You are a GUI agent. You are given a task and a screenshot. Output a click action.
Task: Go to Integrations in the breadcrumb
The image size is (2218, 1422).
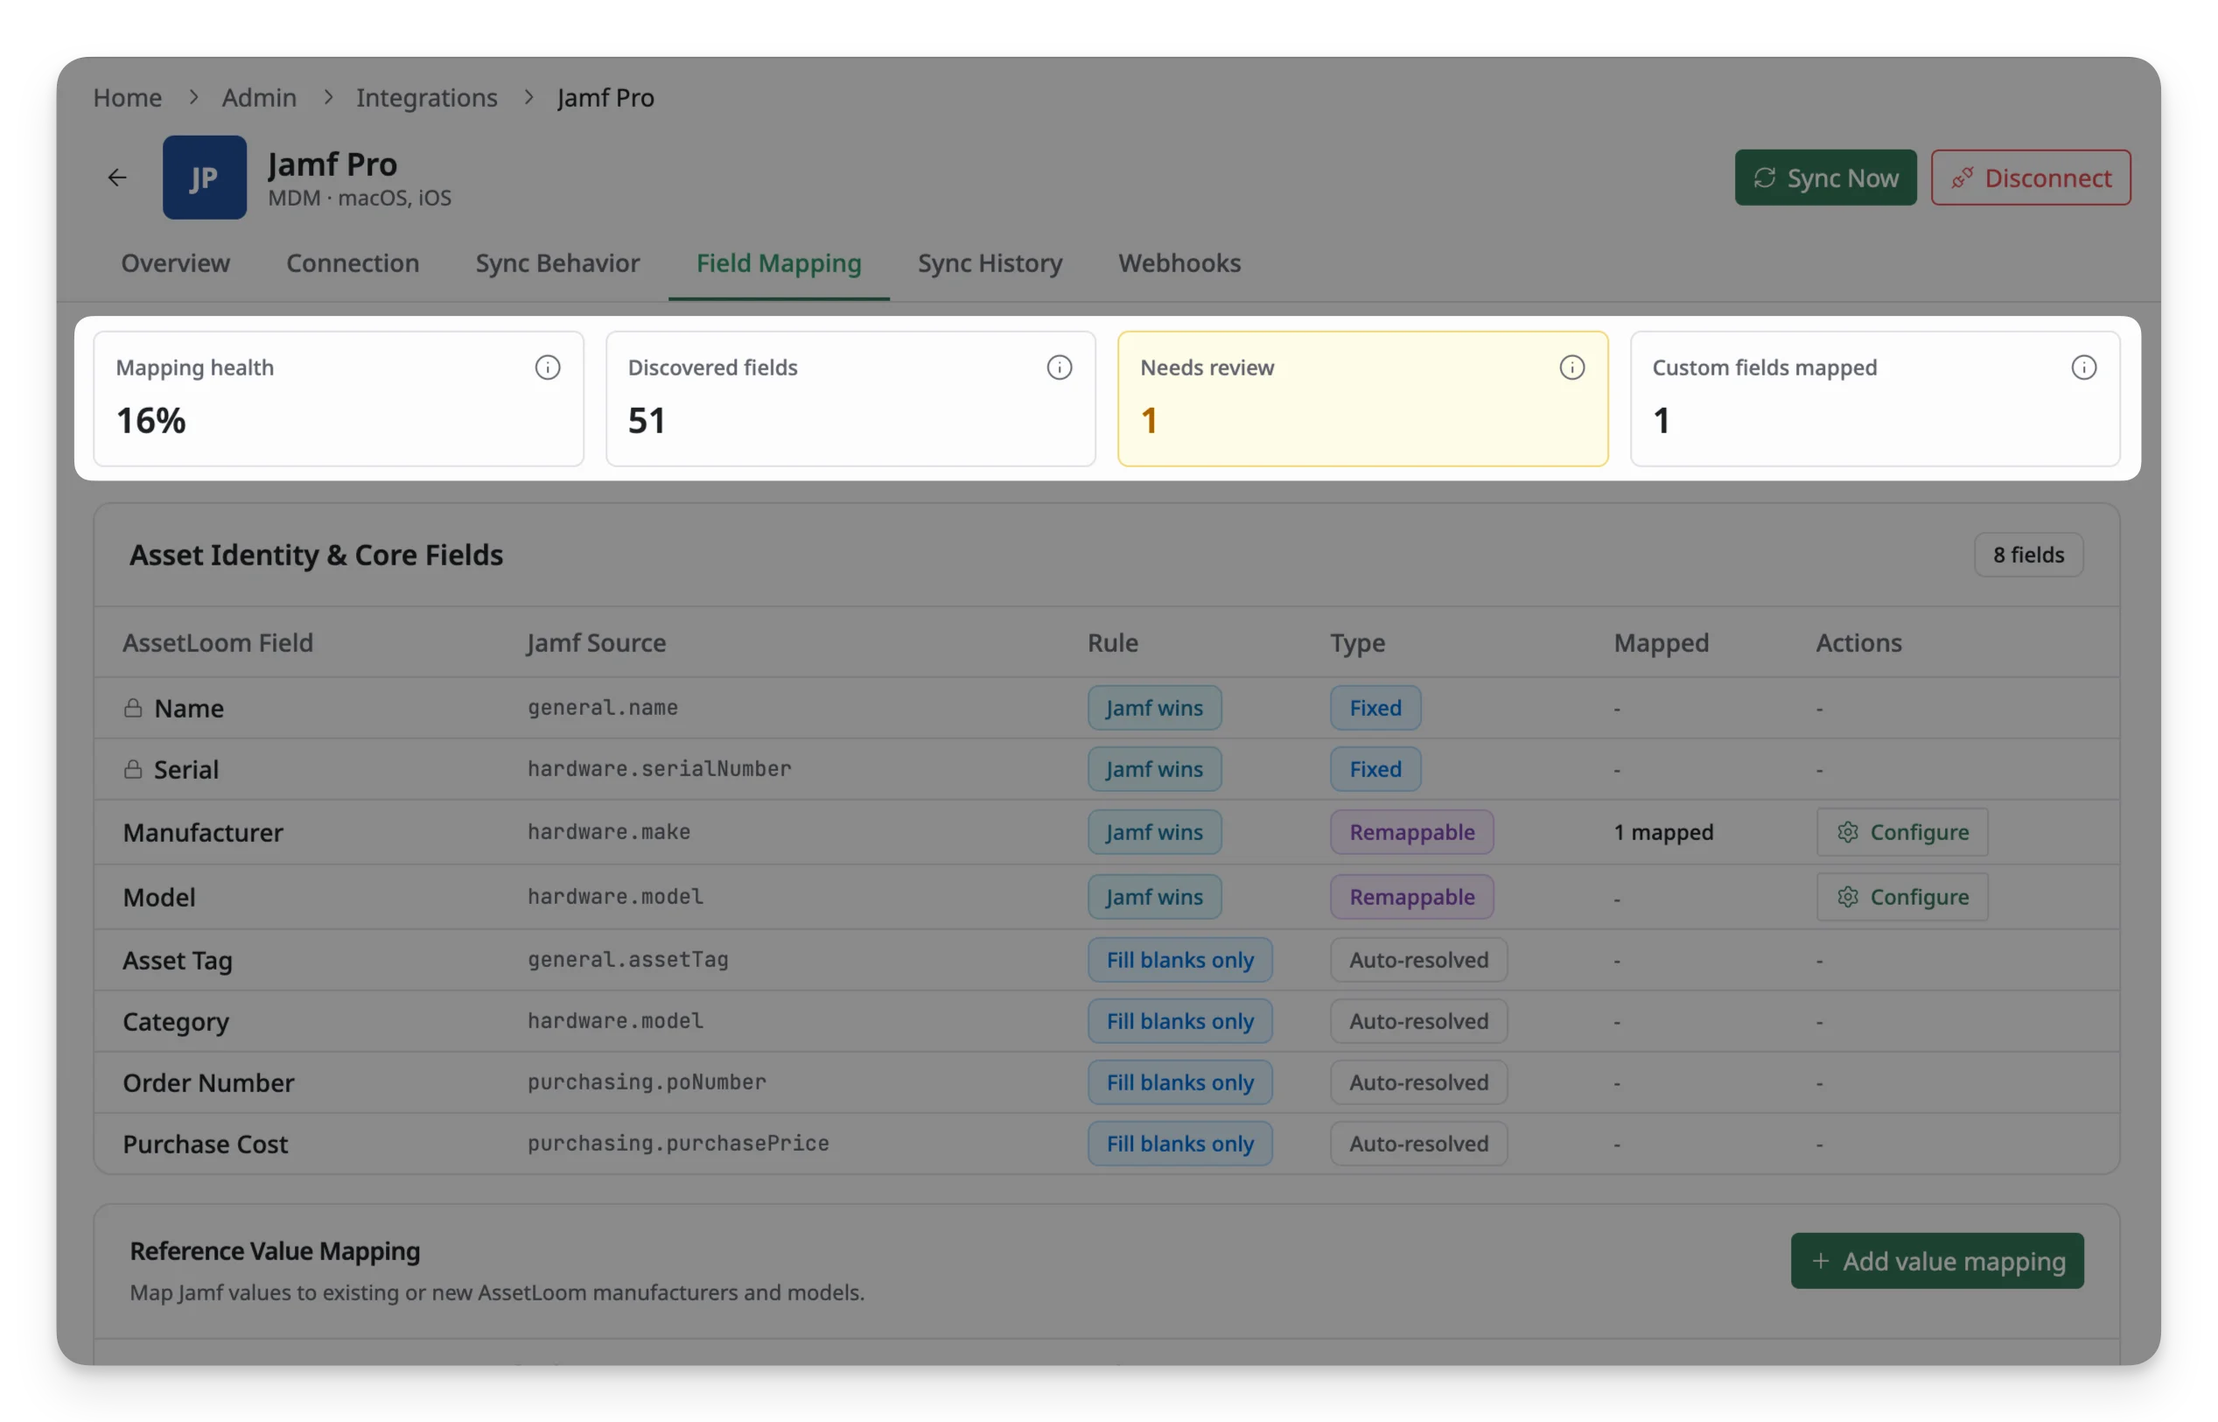coord(426,97)
